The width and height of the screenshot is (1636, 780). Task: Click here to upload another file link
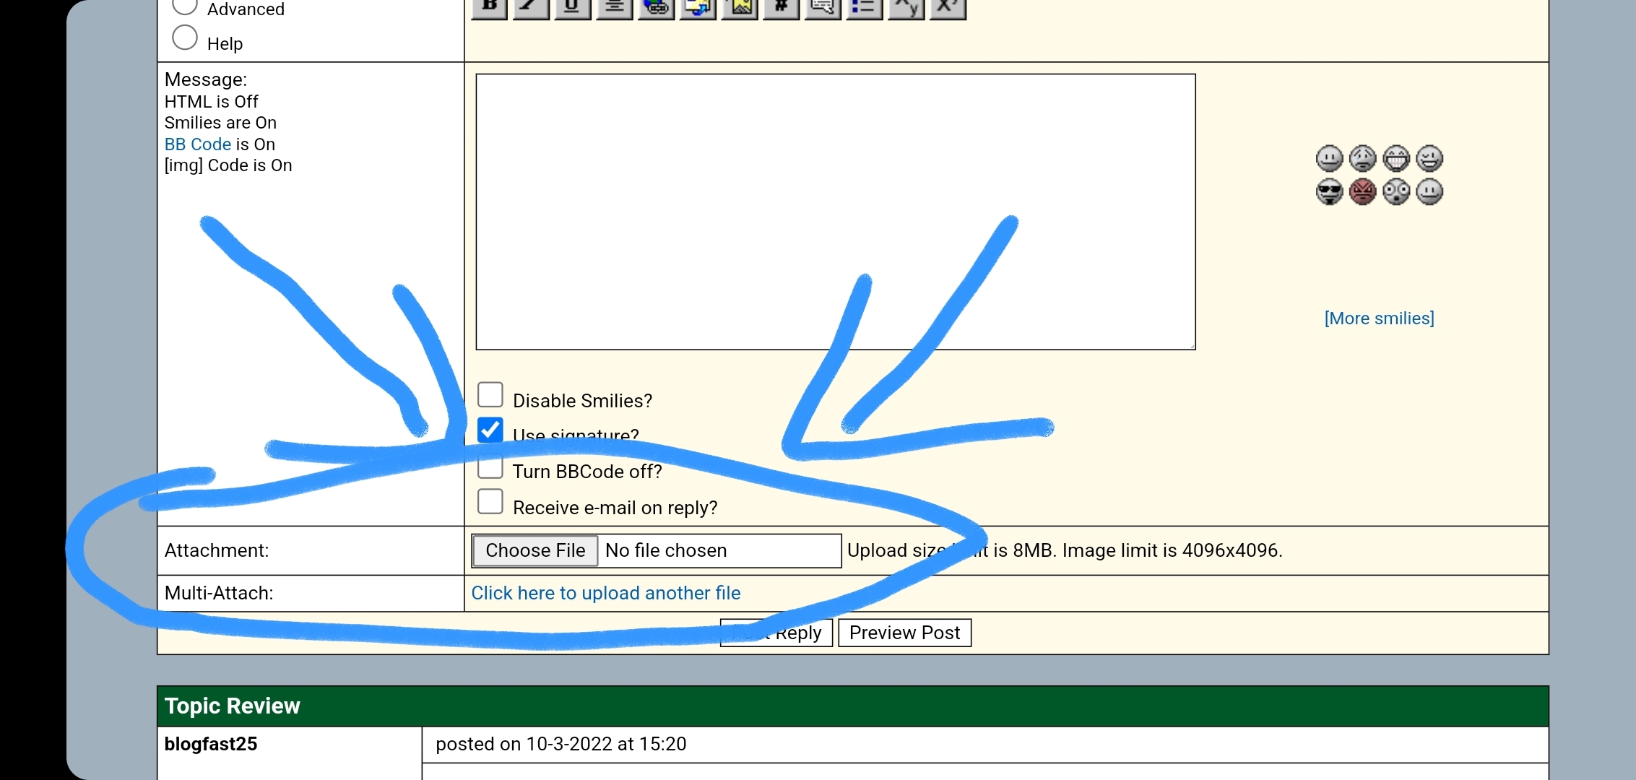(605, 593)
